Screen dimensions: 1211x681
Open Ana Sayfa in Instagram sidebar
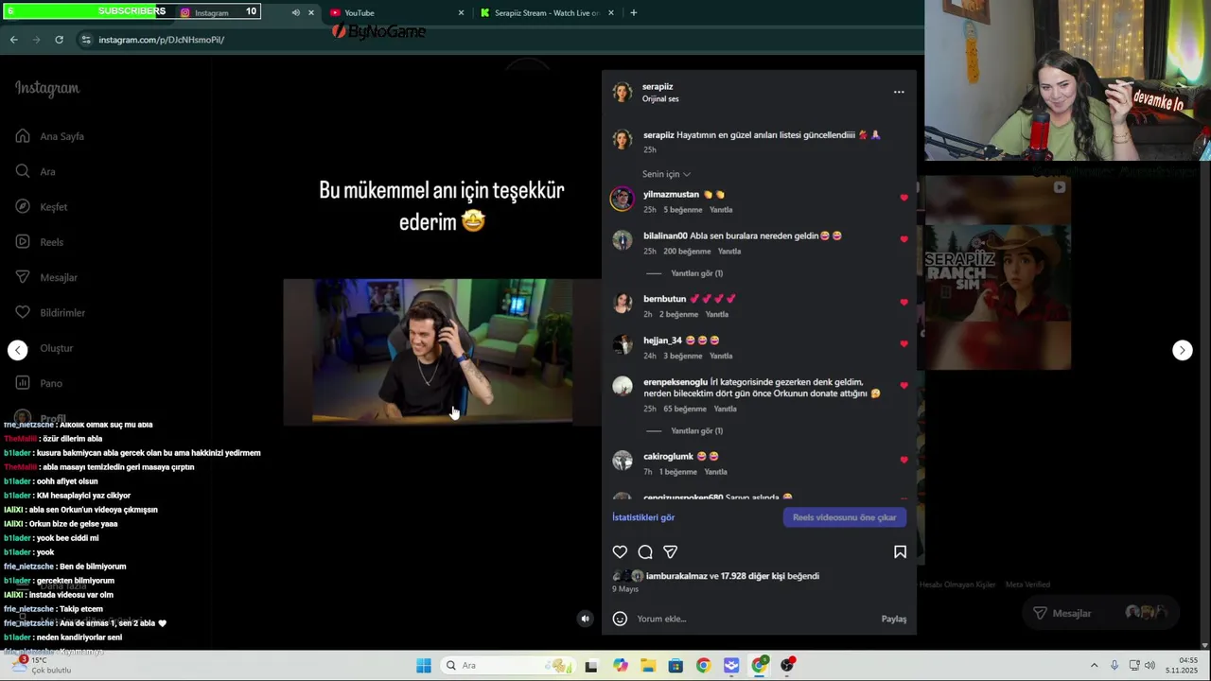click(50, 136)
